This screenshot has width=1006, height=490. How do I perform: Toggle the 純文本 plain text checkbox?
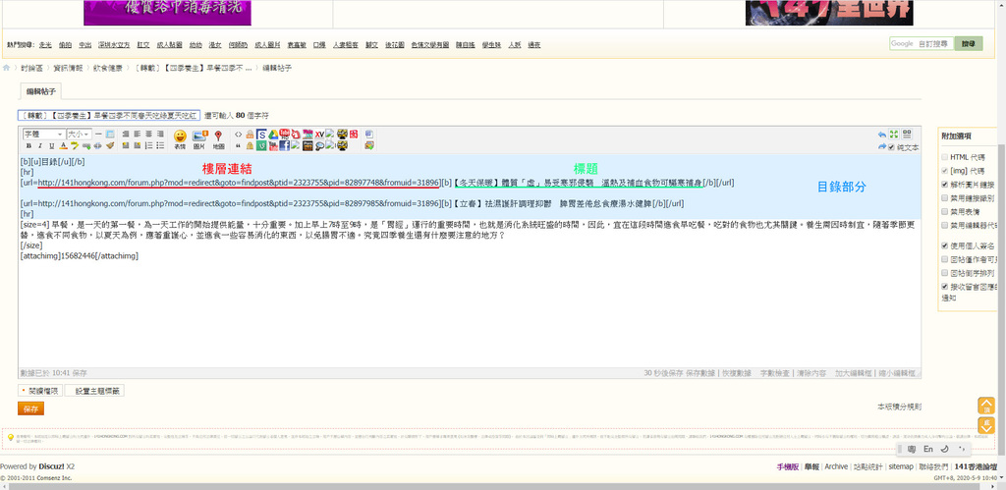click(891, 147)
